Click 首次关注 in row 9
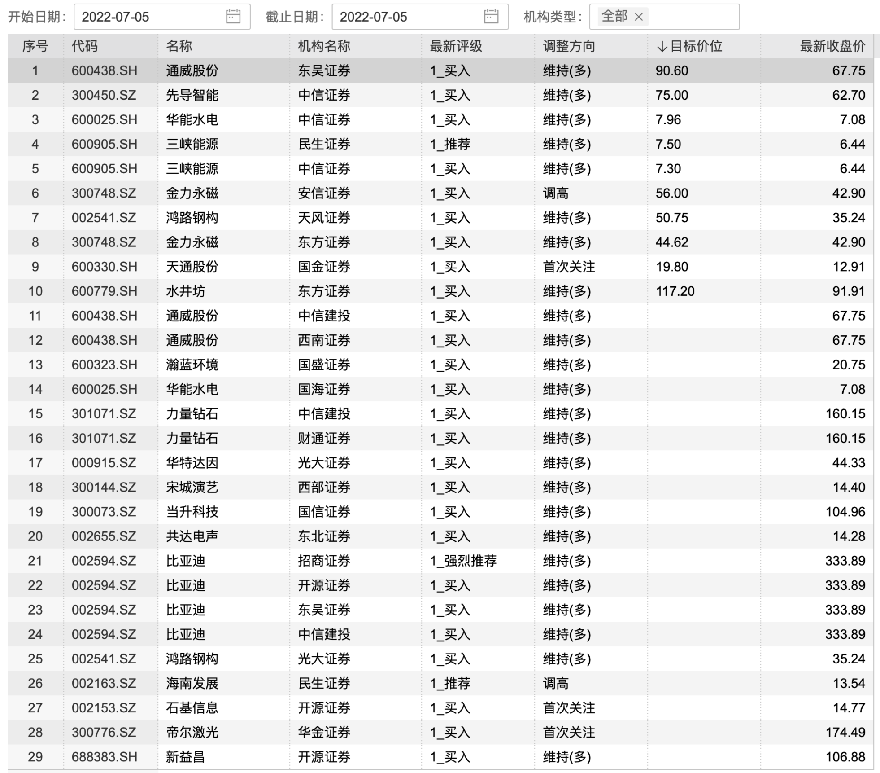 point(569,267)
